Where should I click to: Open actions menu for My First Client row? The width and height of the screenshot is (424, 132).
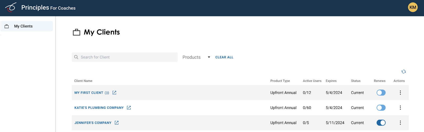400,93
